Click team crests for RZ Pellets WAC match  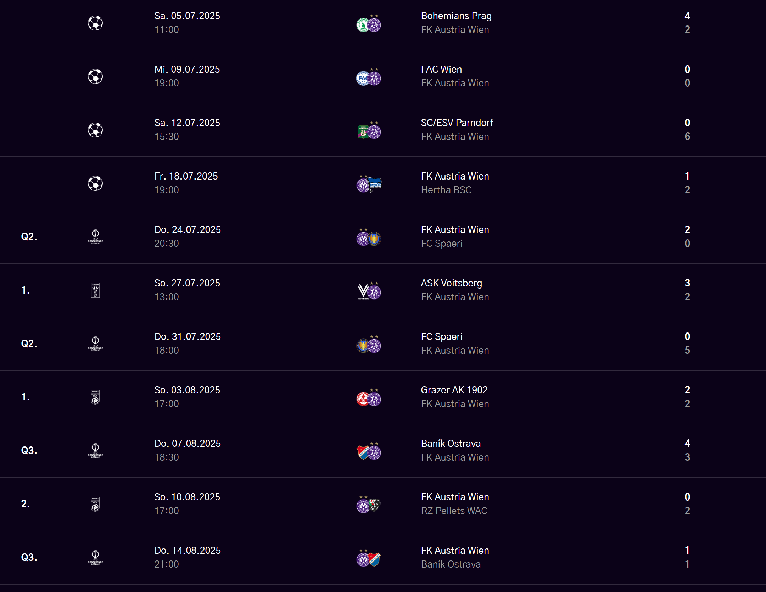(369, 505)
